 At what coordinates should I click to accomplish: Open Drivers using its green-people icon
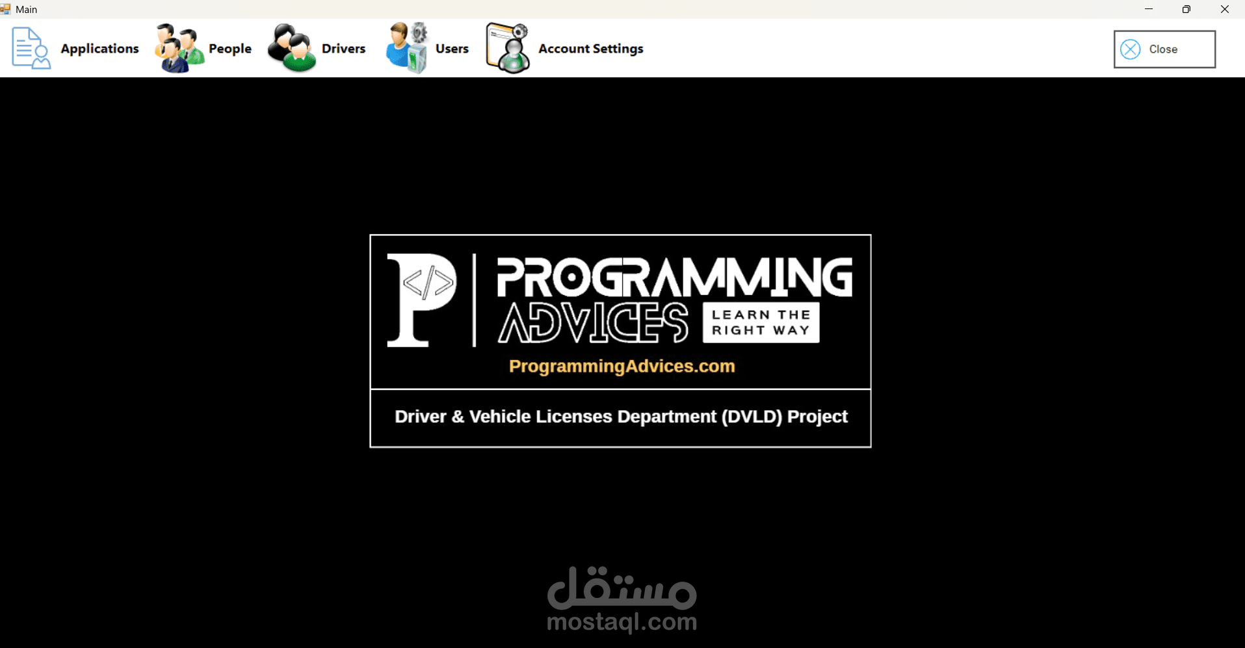click(x=290, y=46)
